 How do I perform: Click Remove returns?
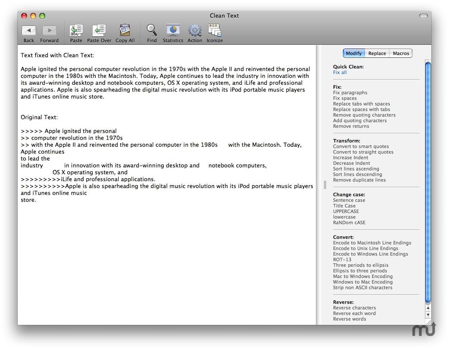pyautogui.click(x=351, y=126)
